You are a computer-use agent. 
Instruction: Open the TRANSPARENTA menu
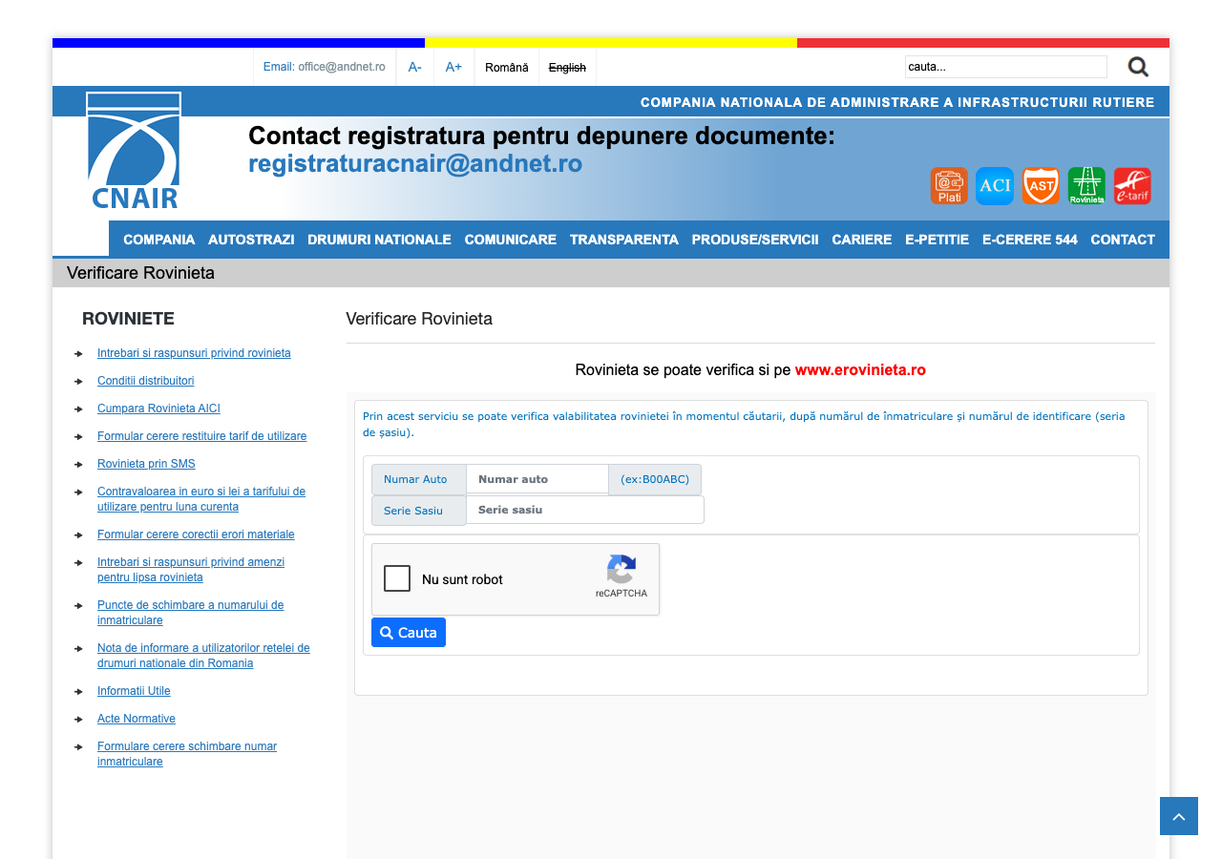tap(624, 240)
